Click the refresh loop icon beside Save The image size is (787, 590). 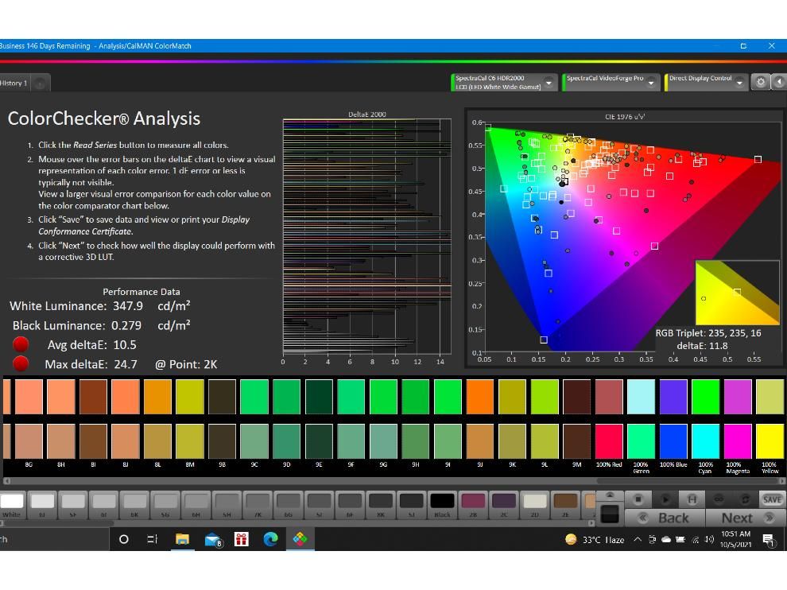[x=745, y=499]
